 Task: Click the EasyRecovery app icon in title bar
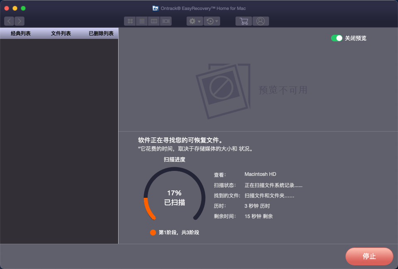[x=155, y=8]
